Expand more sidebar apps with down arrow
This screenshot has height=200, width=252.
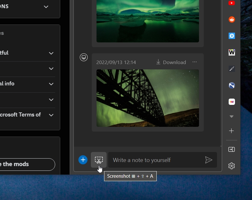tap(231, 116)
